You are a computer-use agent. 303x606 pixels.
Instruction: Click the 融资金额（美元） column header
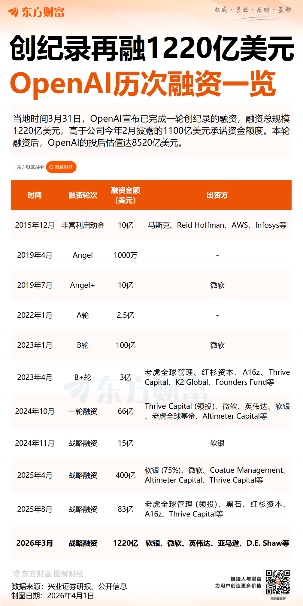126,195
